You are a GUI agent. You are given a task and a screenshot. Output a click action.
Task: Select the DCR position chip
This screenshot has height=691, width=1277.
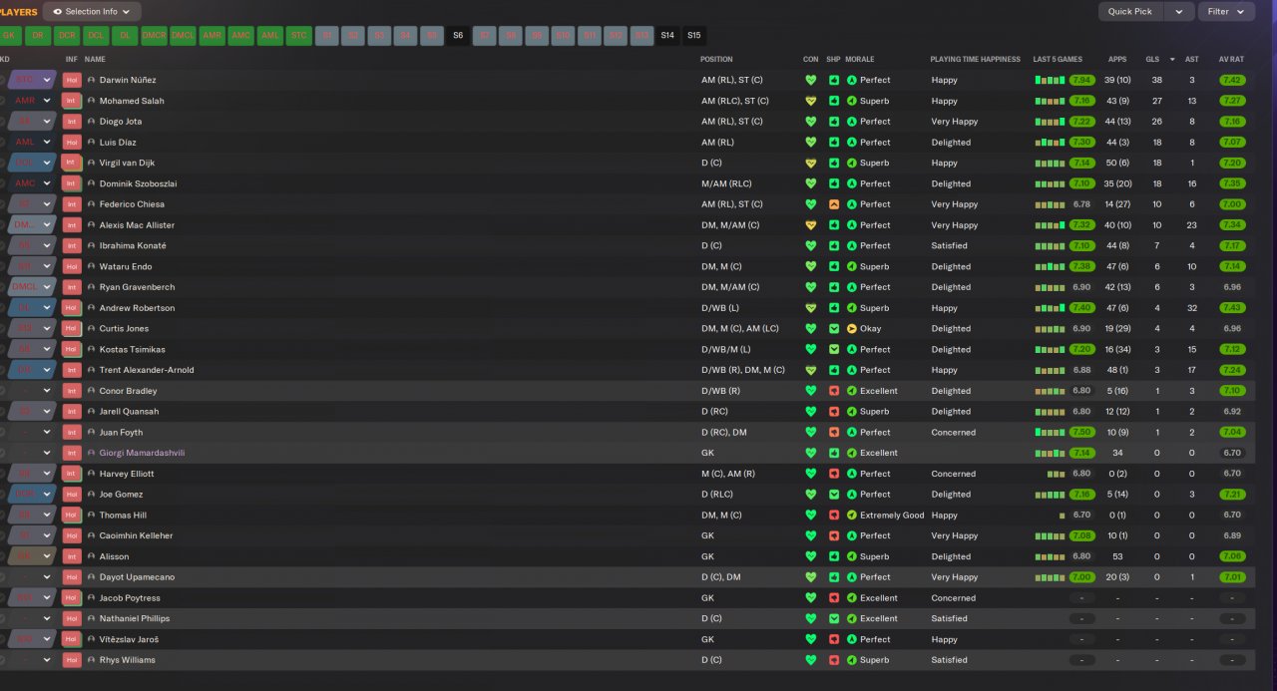67,36
